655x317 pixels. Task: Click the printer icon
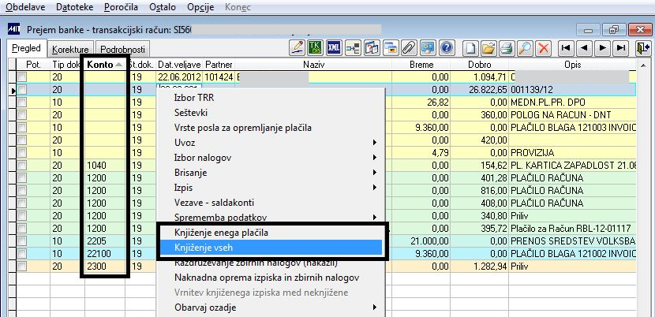point(507,48)
